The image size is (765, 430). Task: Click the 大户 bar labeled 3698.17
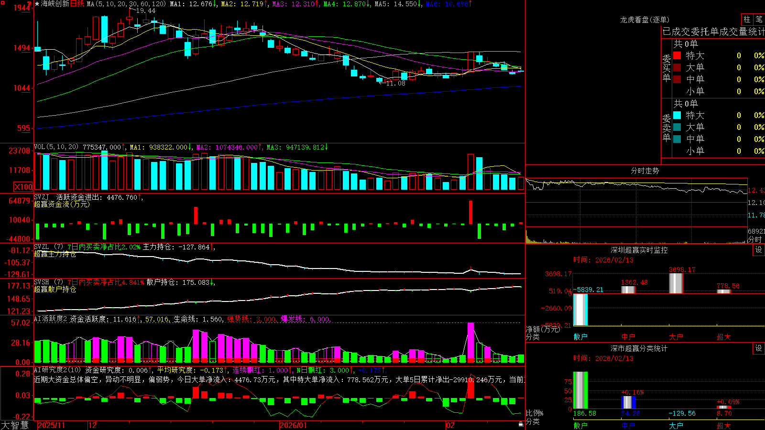[x=676, y=283]
